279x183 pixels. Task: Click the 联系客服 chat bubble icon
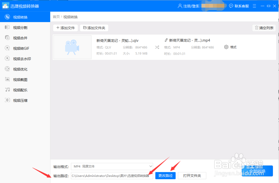tap(231, 6)
